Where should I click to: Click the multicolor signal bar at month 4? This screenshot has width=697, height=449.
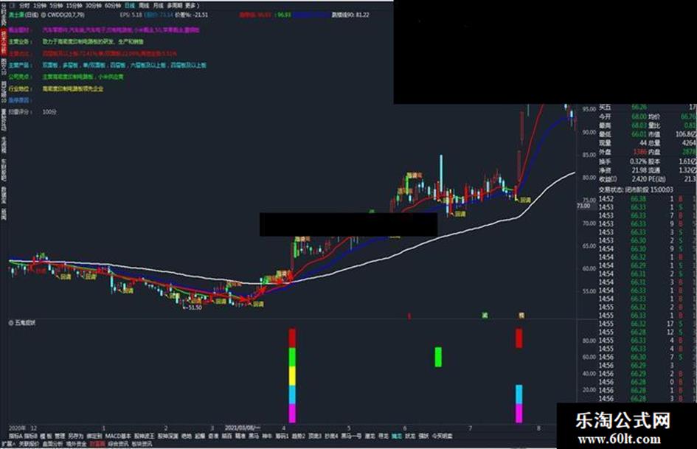coord(292,375)
